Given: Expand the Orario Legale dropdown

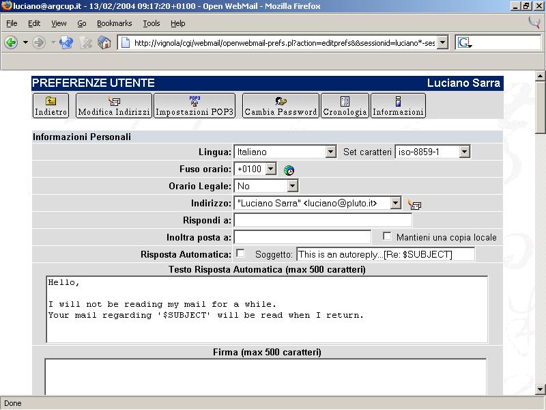Looking at the screenshot, I should (x=292, y=186).
